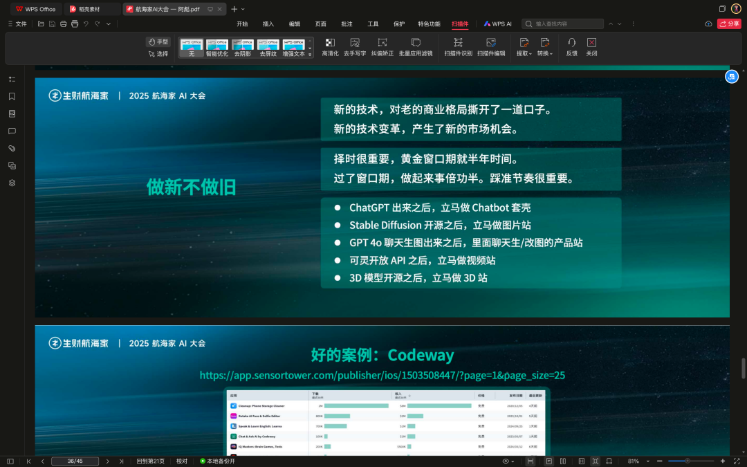Open the eye protection mode dropdown
This screenshot has width=747, height=467.
coord(508,461)
